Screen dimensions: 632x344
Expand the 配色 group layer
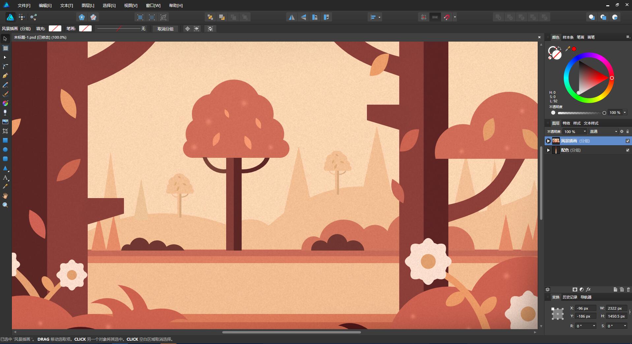click(548, 150)
